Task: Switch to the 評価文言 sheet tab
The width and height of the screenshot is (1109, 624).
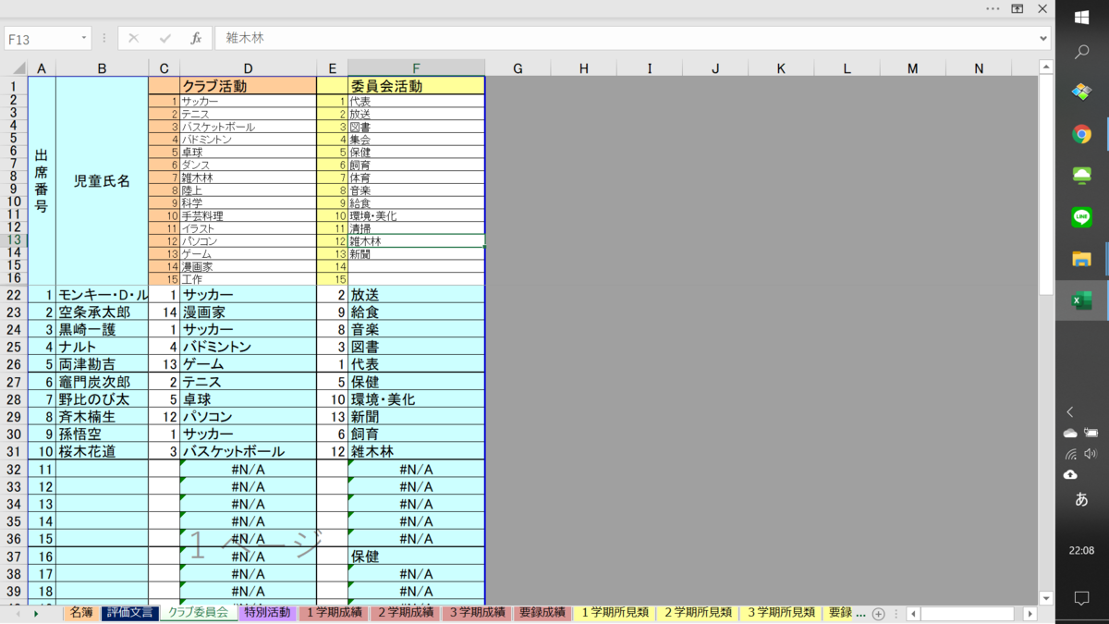Action: 129,613
